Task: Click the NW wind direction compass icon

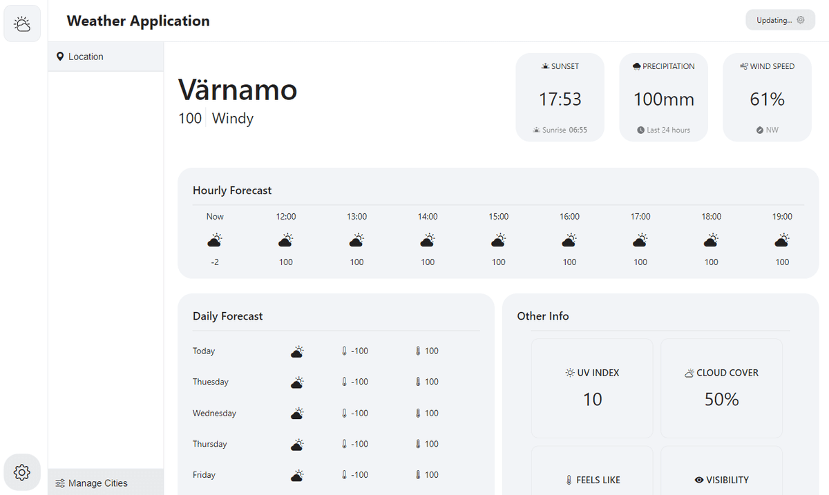Action: pyautogui.click(x=759, y=130)
